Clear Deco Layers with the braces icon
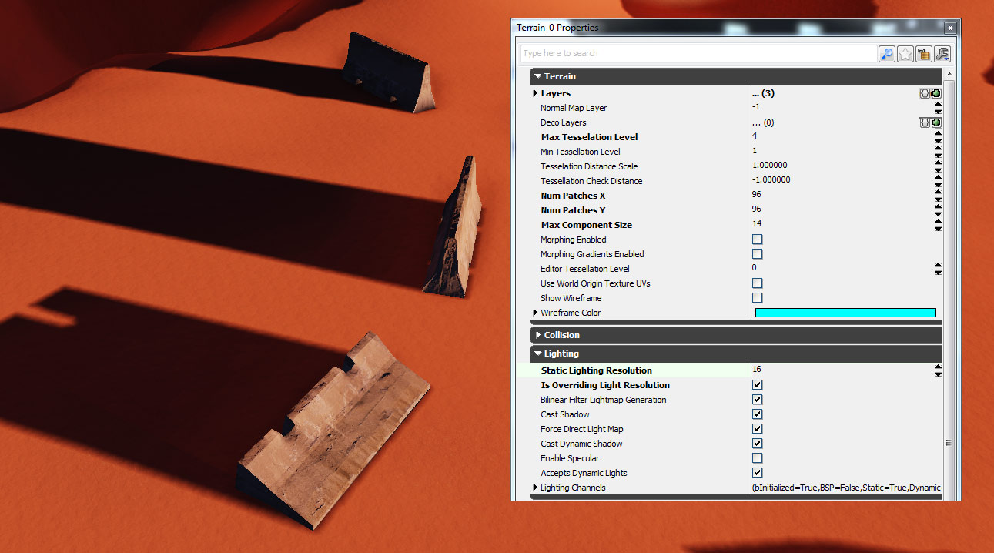 925,122
